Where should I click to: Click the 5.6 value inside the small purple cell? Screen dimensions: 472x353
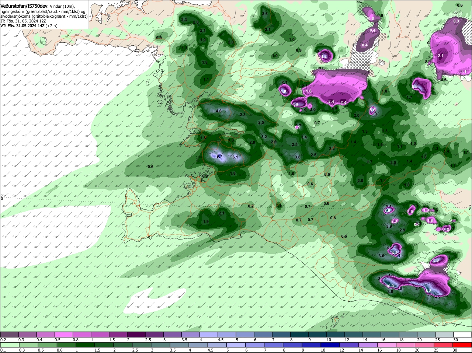click(372, 110)
